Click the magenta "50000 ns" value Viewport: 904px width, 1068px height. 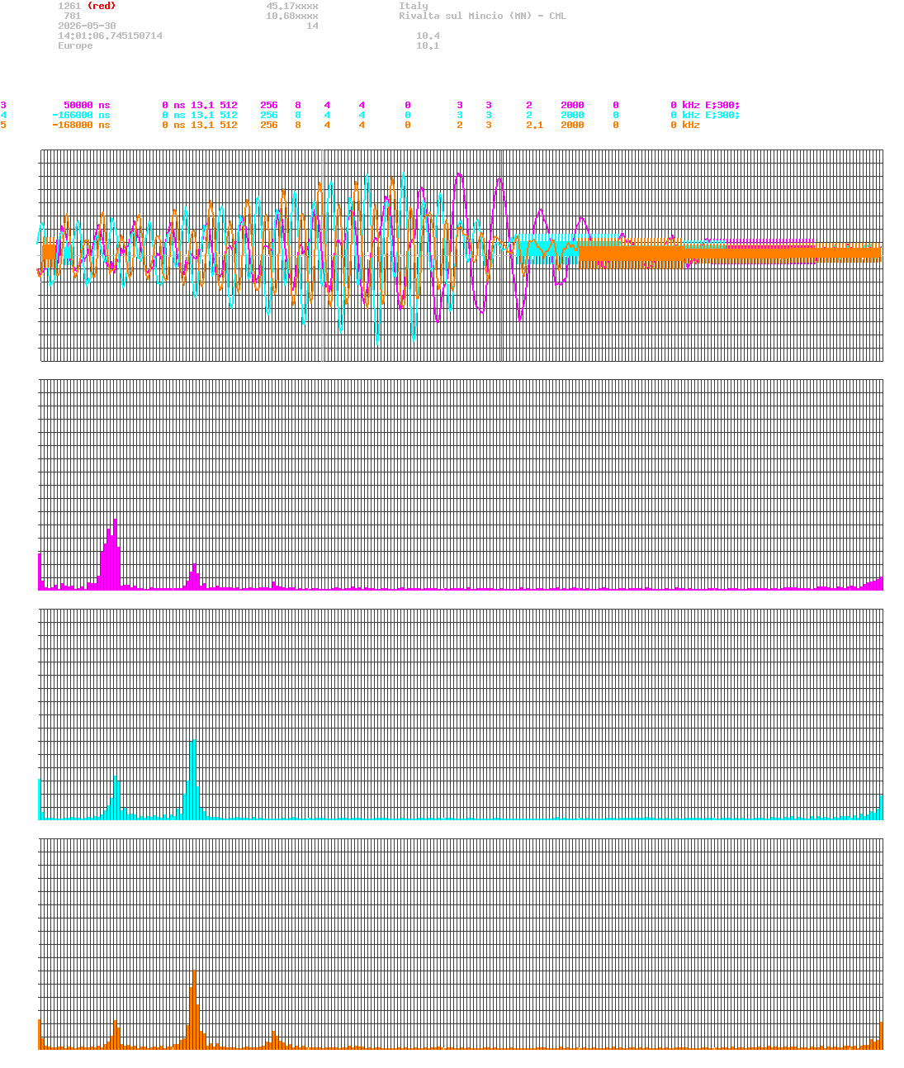point(87,105)
